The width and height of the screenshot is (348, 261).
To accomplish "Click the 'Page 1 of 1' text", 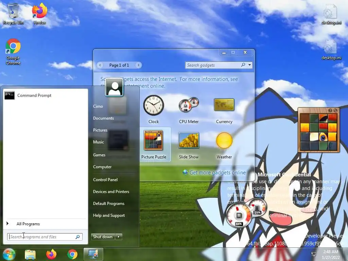I will [x=119, y=65].
